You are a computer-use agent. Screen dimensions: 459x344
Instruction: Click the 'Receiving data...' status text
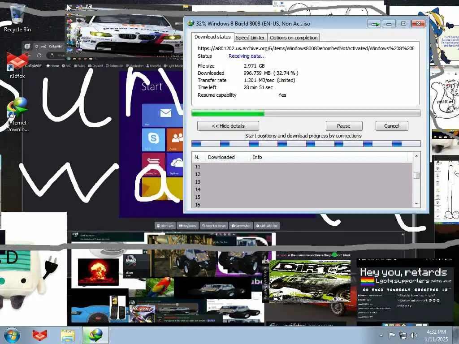point(247,56)
